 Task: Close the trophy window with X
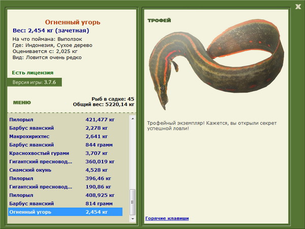pyautogui.click(x=298, y=7)
